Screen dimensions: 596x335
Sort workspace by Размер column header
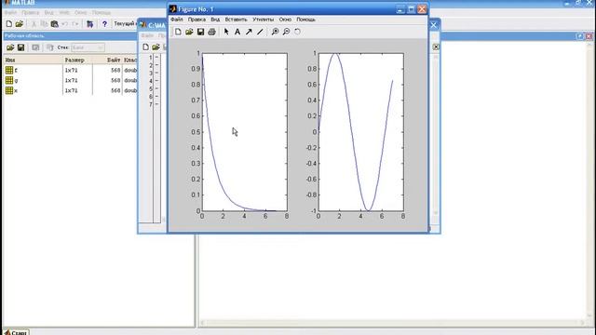click(77, 60)
